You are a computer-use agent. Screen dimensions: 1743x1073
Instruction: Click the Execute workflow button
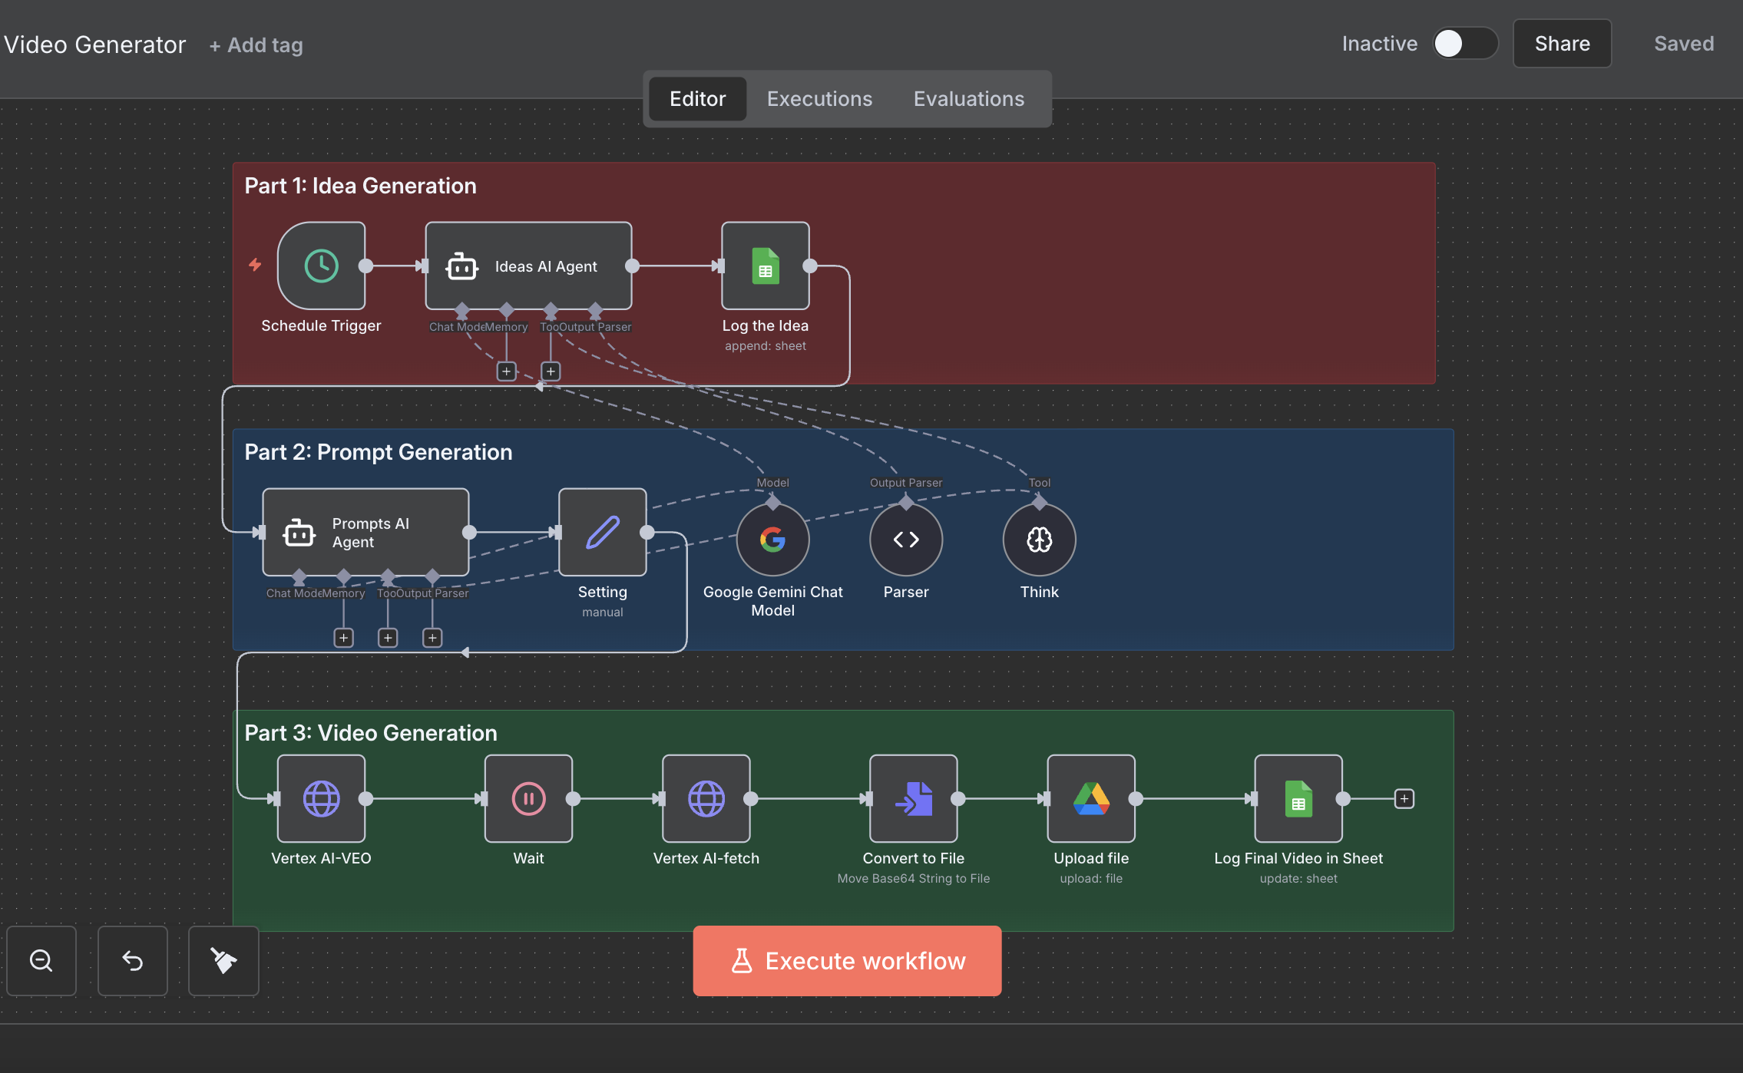pos(847,961)
